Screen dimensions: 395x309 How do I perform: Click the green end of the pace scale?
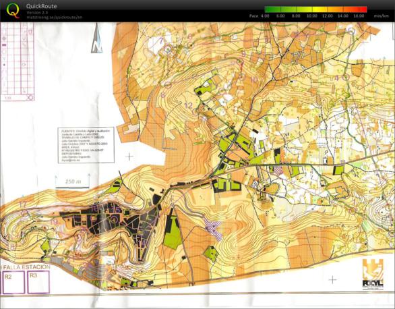272,9
